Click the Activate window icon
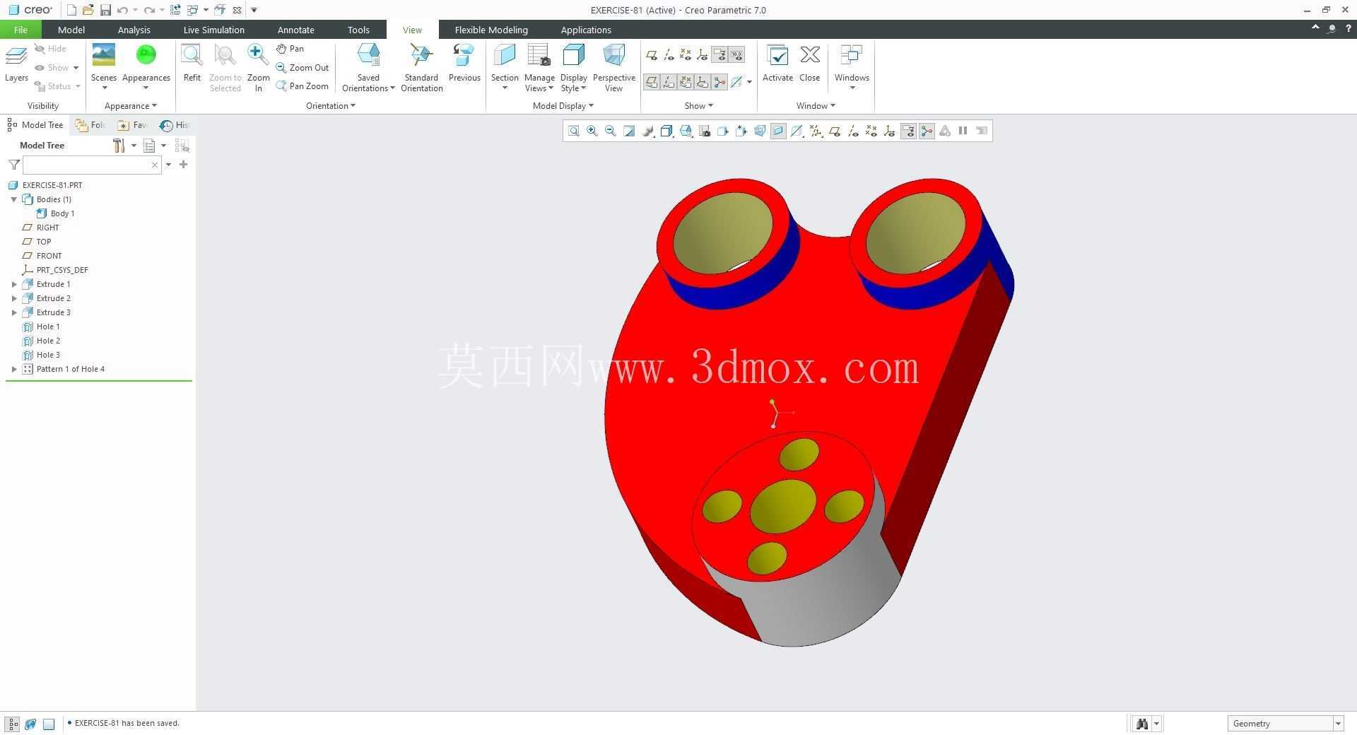This screenshot has width=1357, height=735. [777, 55]
